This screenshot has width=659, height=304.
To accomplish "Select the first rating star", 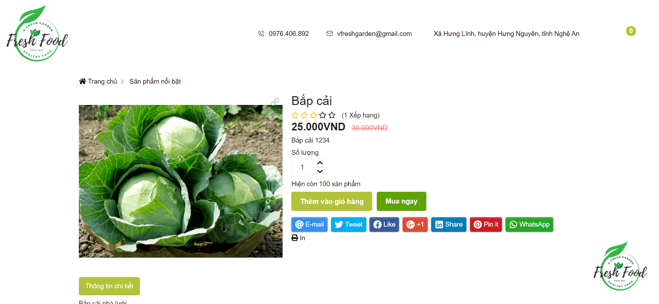I will coord(295,115).
